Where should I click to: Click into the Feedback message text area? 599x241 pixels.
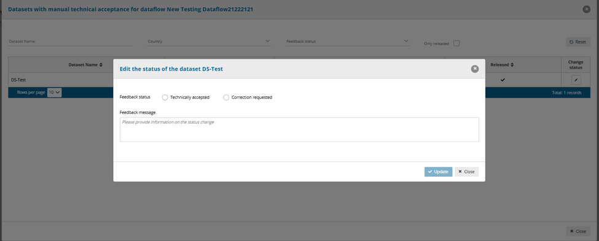tap(299, 129)
